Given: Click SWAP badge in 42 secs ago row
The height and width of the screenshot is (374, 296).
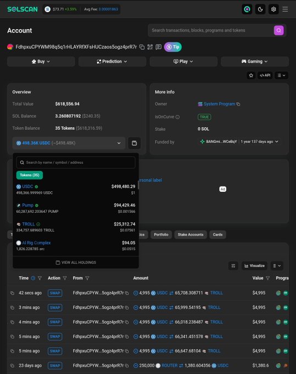Looking at the screenshot, I should (x=55, y=293).
